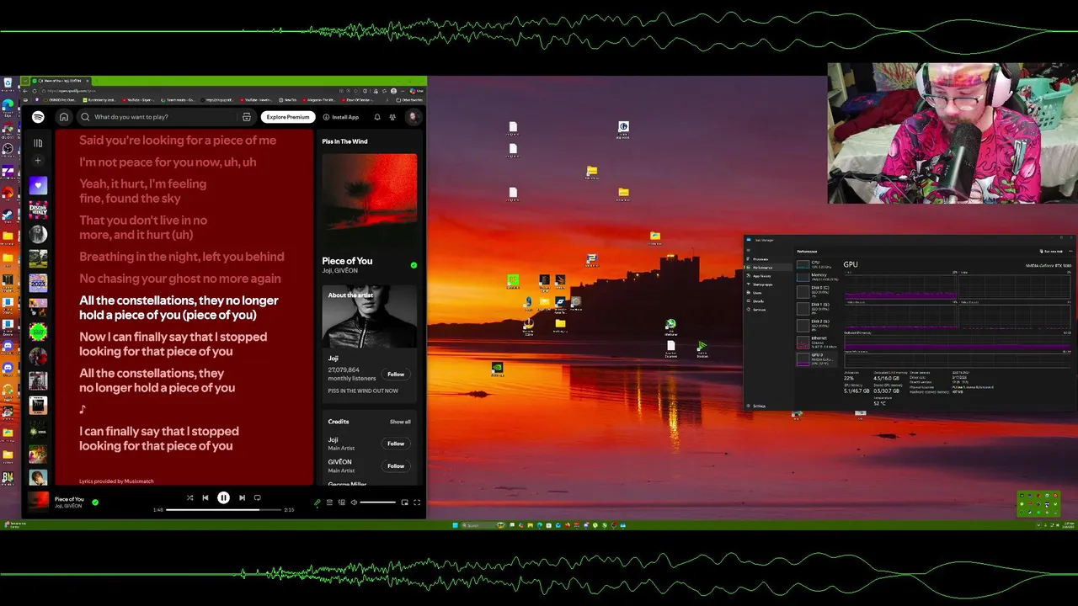Screen dimensions: 1078x606
Task: Toggle saved checkmark in now playing bar
Action: point(95,502)
